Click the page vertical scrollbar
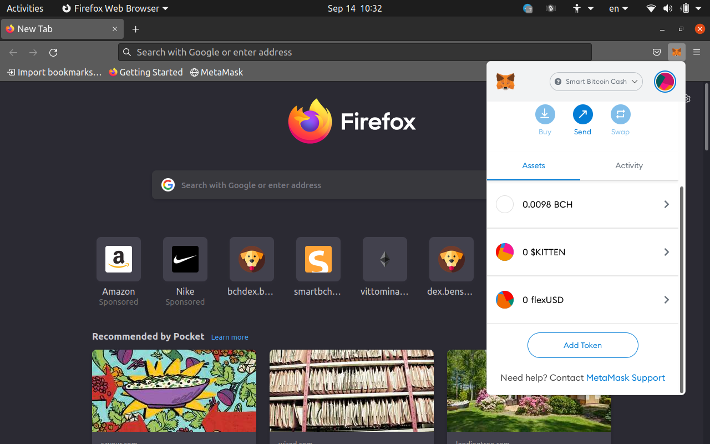This screenshot has width=710, height=444. [x=707, y=117]
